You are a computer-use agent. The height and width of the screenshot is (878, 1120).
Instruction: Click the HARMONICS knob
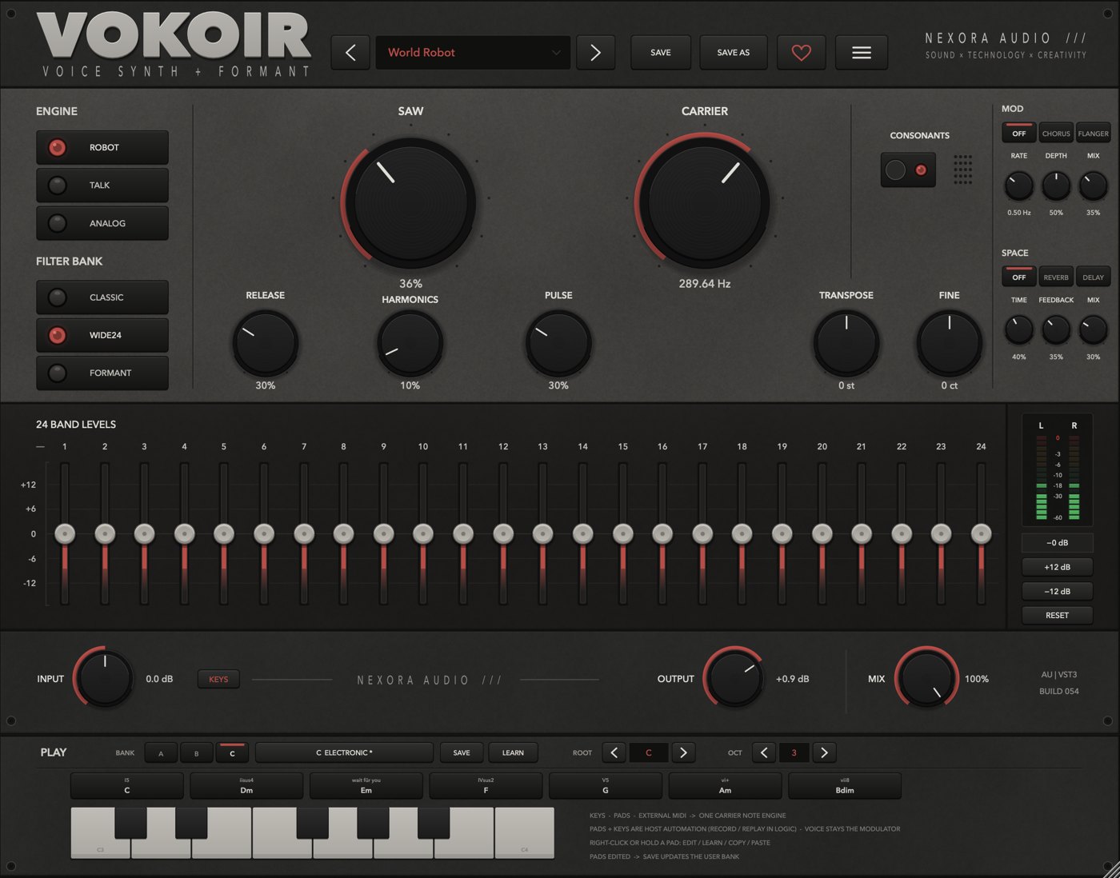click(410, 344)
